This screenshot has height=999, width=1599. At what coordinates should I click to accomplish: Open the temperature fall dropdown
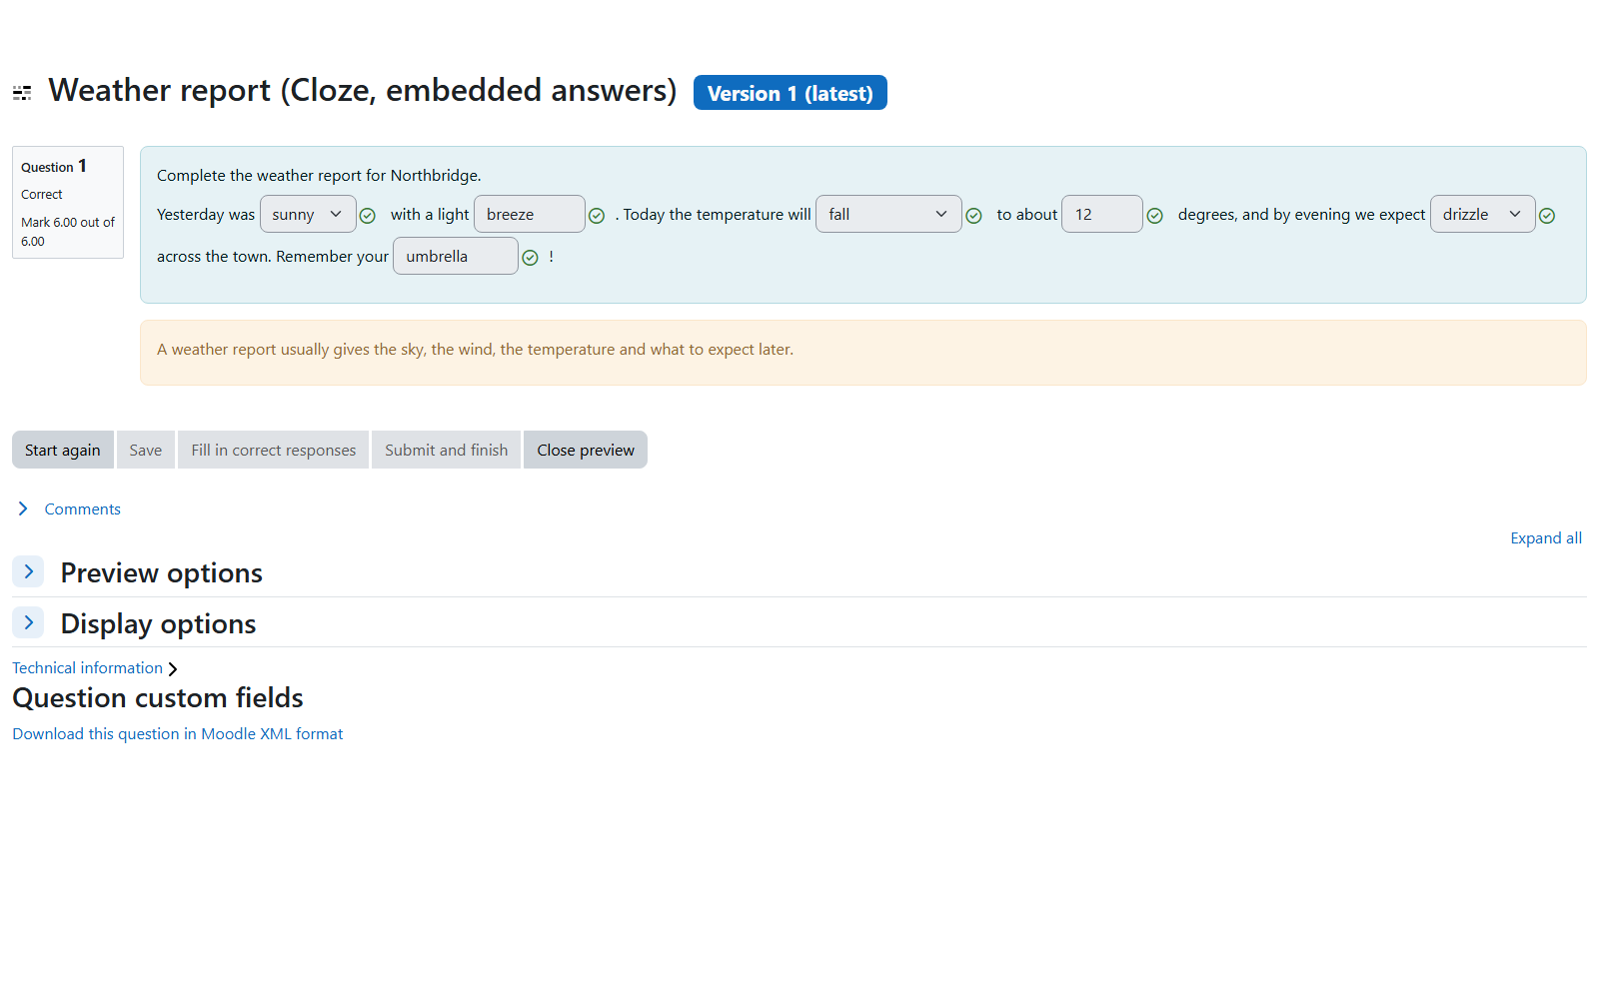[888, 214]
